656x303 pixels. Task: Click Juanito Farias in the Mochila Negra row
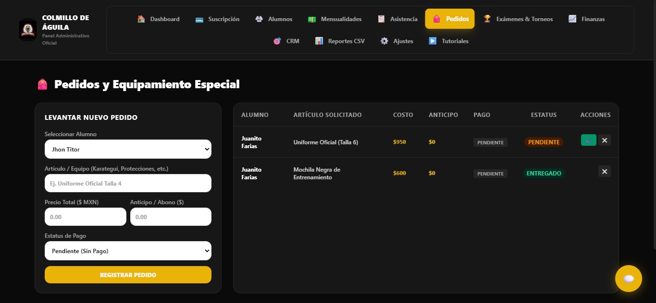coord(251,174)
